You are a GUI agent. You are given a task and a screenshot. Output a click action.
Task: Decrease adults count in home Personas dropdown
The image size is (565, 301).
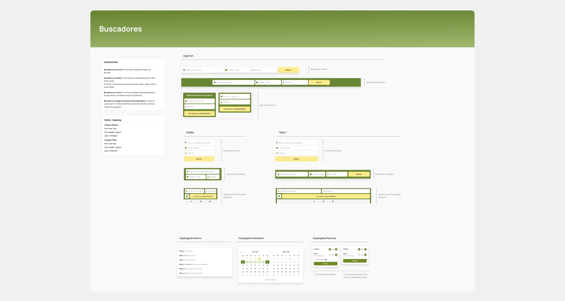359,249
